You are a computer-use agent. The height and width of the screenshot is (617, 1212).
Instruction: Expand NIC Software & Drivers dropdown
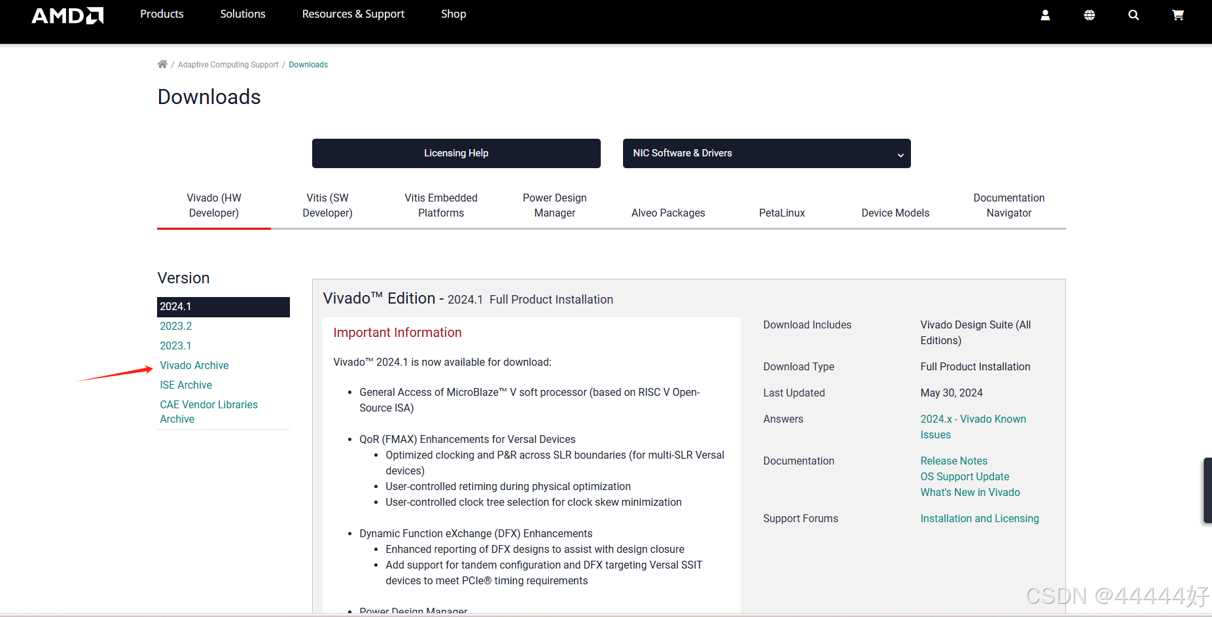pos(766,153)
